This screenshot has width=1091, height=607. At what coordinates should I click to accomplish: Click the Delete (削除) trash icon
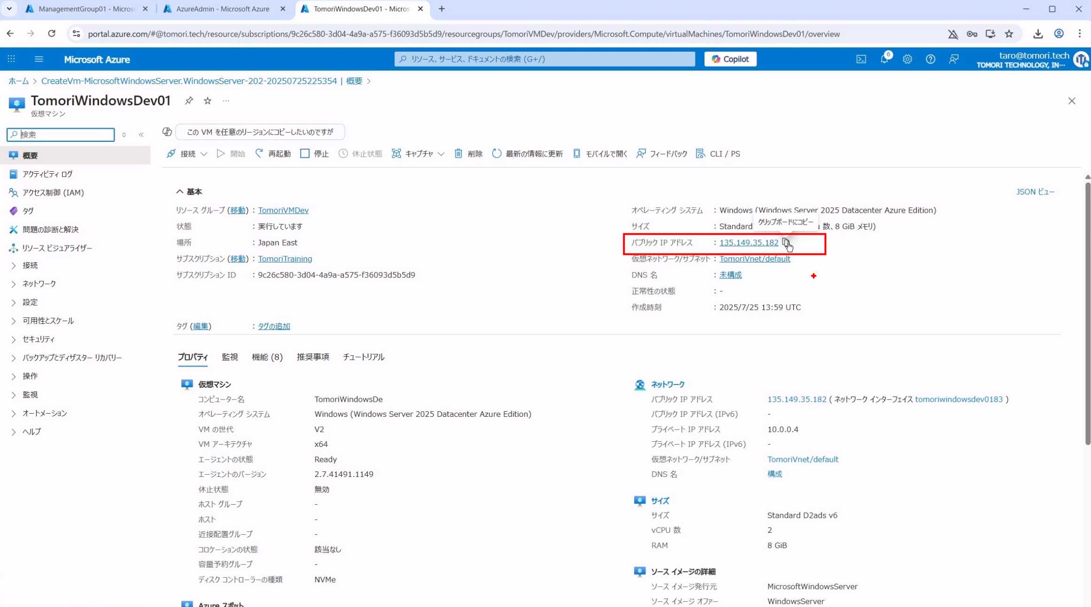point(458,154)
